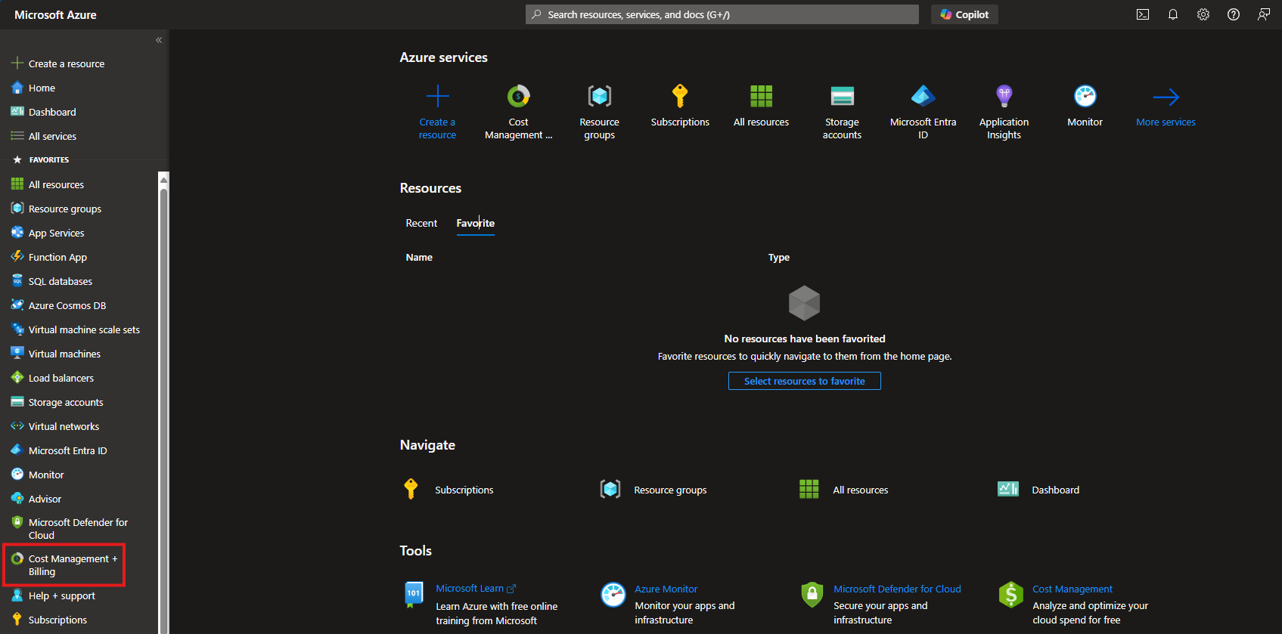
Task: Open Resource groups service tile icon
Action: (x=599, y=96)
